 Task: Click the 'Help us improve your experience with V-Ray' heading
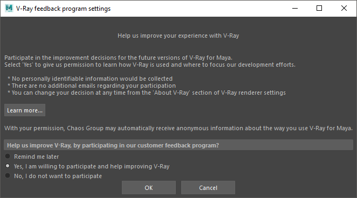178,36
